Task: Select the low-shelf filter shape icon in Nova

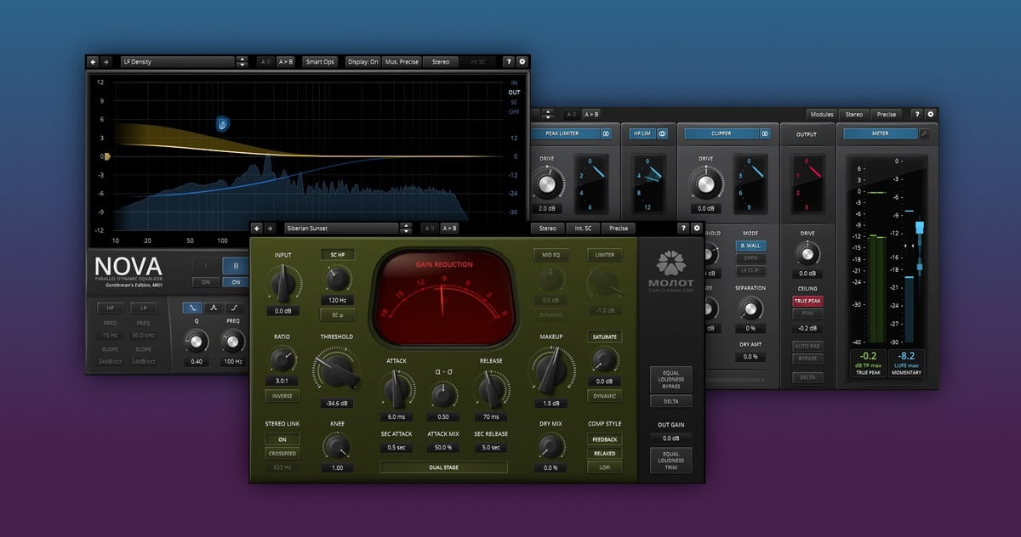Action: point(194,308)
